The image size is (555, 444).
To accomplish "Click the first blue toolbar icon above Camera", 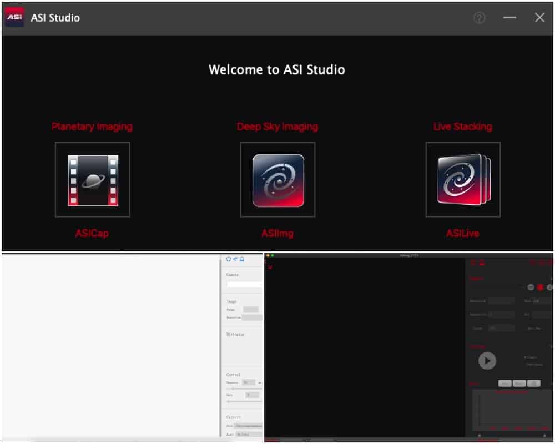I will coord(229,259).
